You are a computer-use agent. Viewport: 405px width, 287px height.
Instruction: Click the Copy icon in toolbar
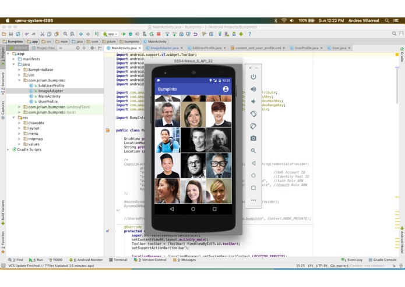tap(50, 34)
